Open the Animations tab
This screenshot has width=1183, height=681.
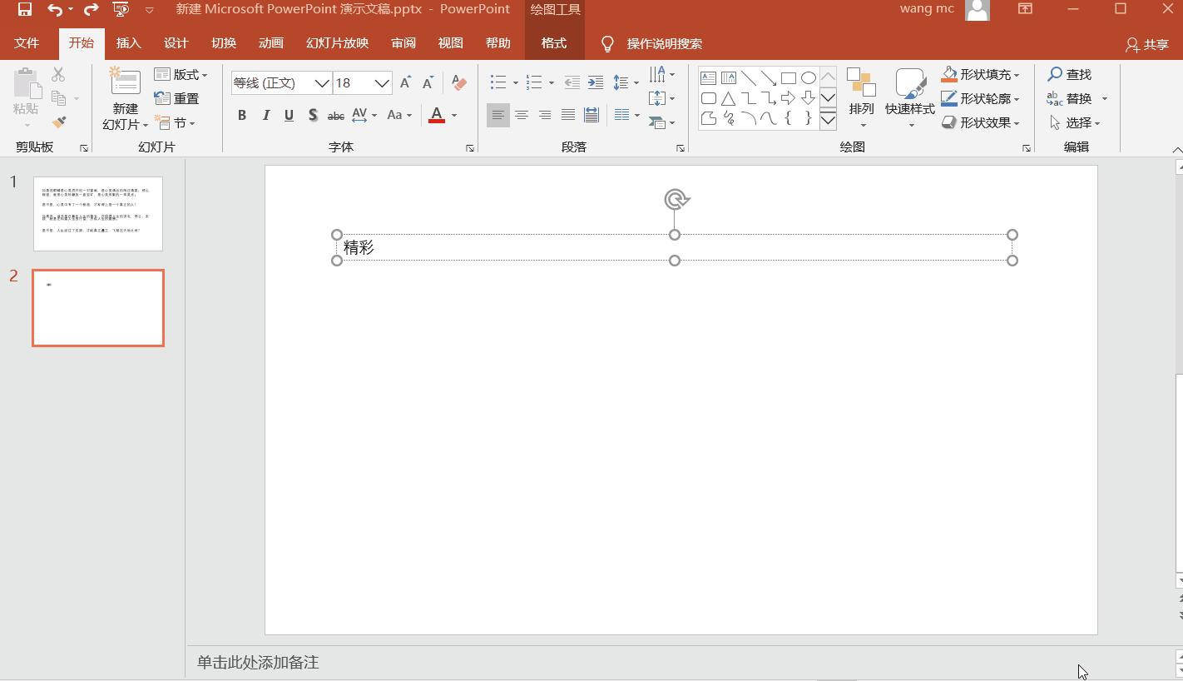coord(270,43)
